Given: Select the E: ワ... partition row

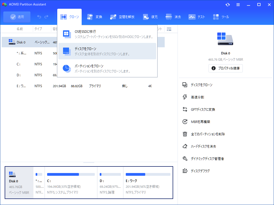Looking at the screenshot, I should tap(83, 86).
